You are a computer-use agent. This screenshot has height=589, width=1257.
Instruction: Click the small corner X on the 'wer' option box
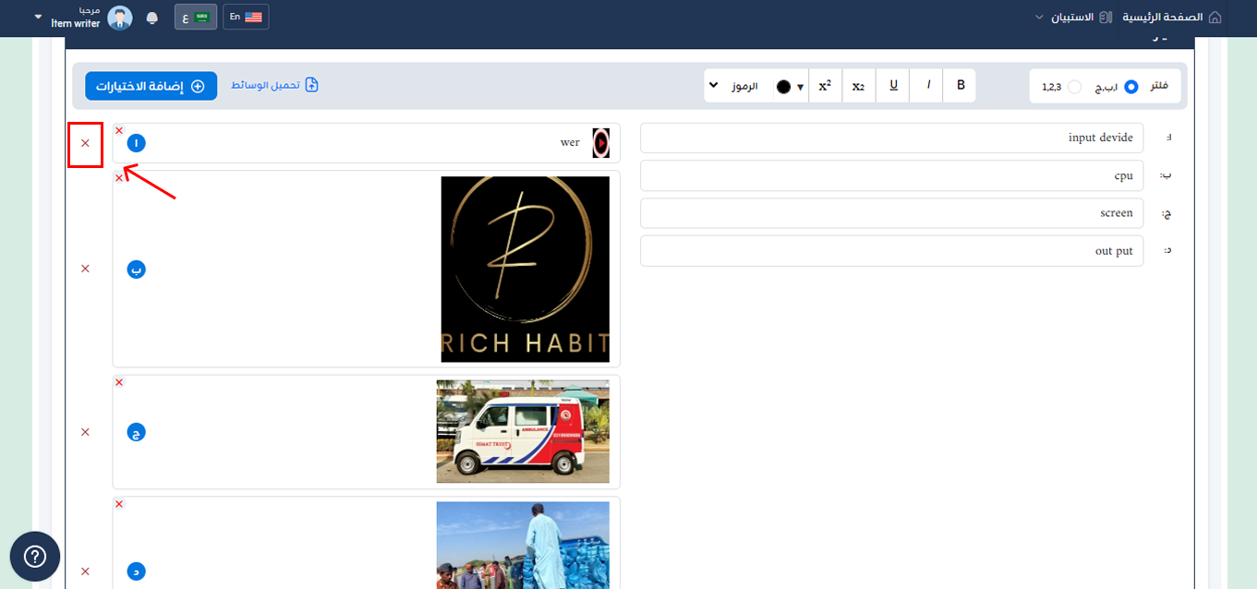click(x=119, y=130)
